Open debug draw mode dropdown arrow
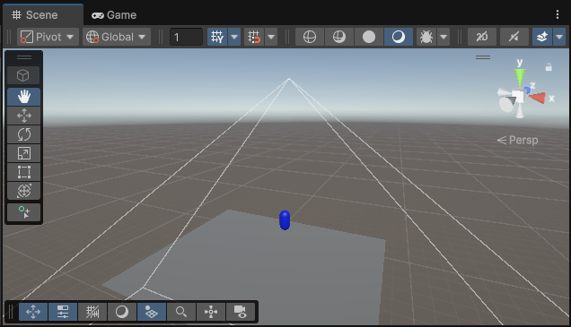Viewport: 571px width, 327px height. 444,37
